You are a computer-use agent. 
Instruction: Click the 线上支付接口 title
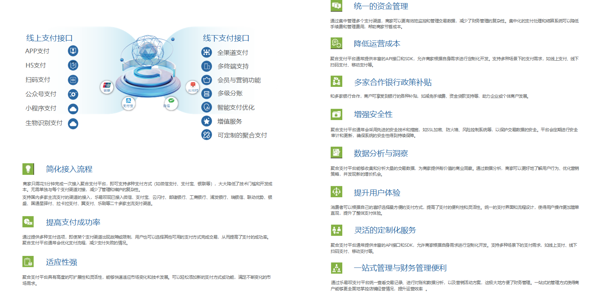click(50, 38)
